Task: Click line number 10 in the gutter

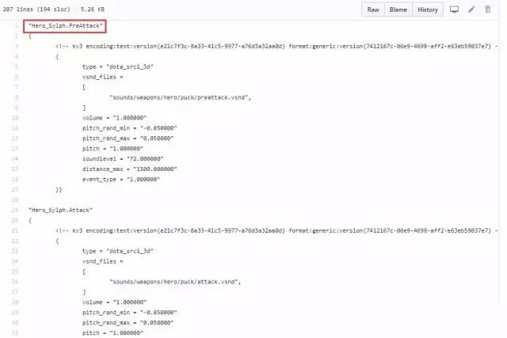Action: [x=15, y=118]
